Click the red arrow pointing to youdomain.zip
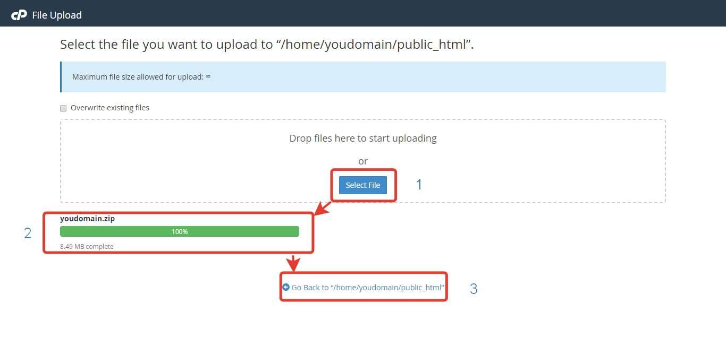 323,207
